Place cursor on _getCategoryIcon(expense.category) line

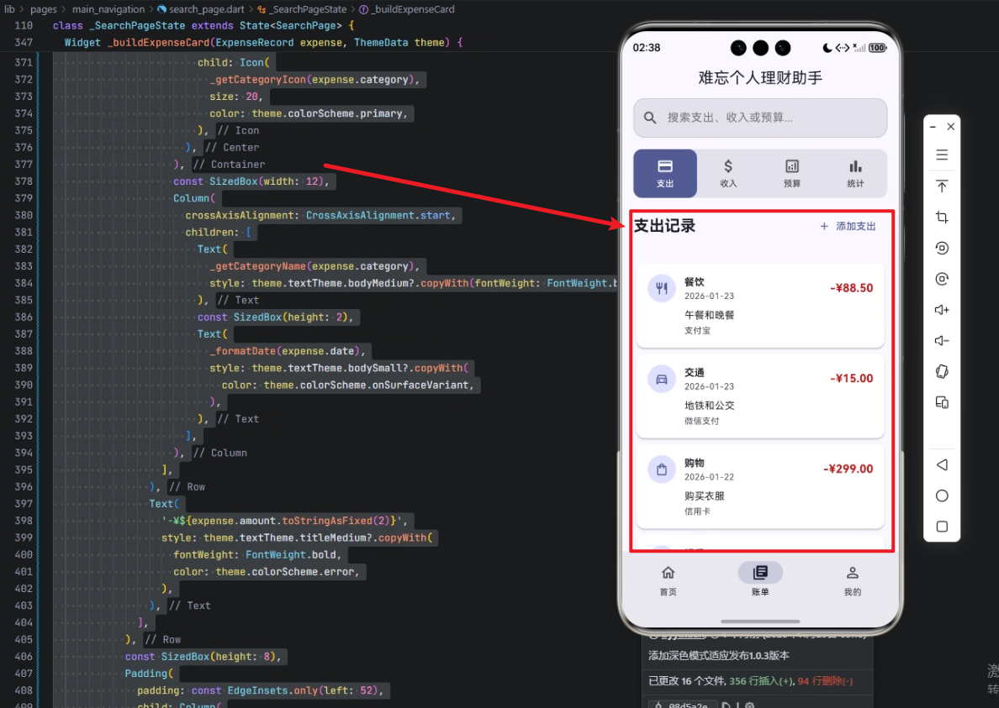[314, 80]
